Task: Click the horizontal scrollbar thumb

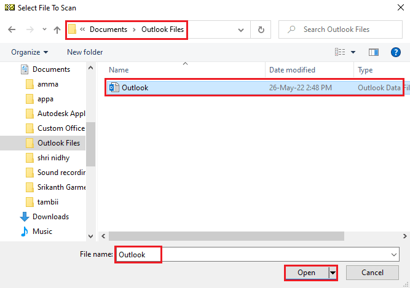Action: [x=226, y=236]
